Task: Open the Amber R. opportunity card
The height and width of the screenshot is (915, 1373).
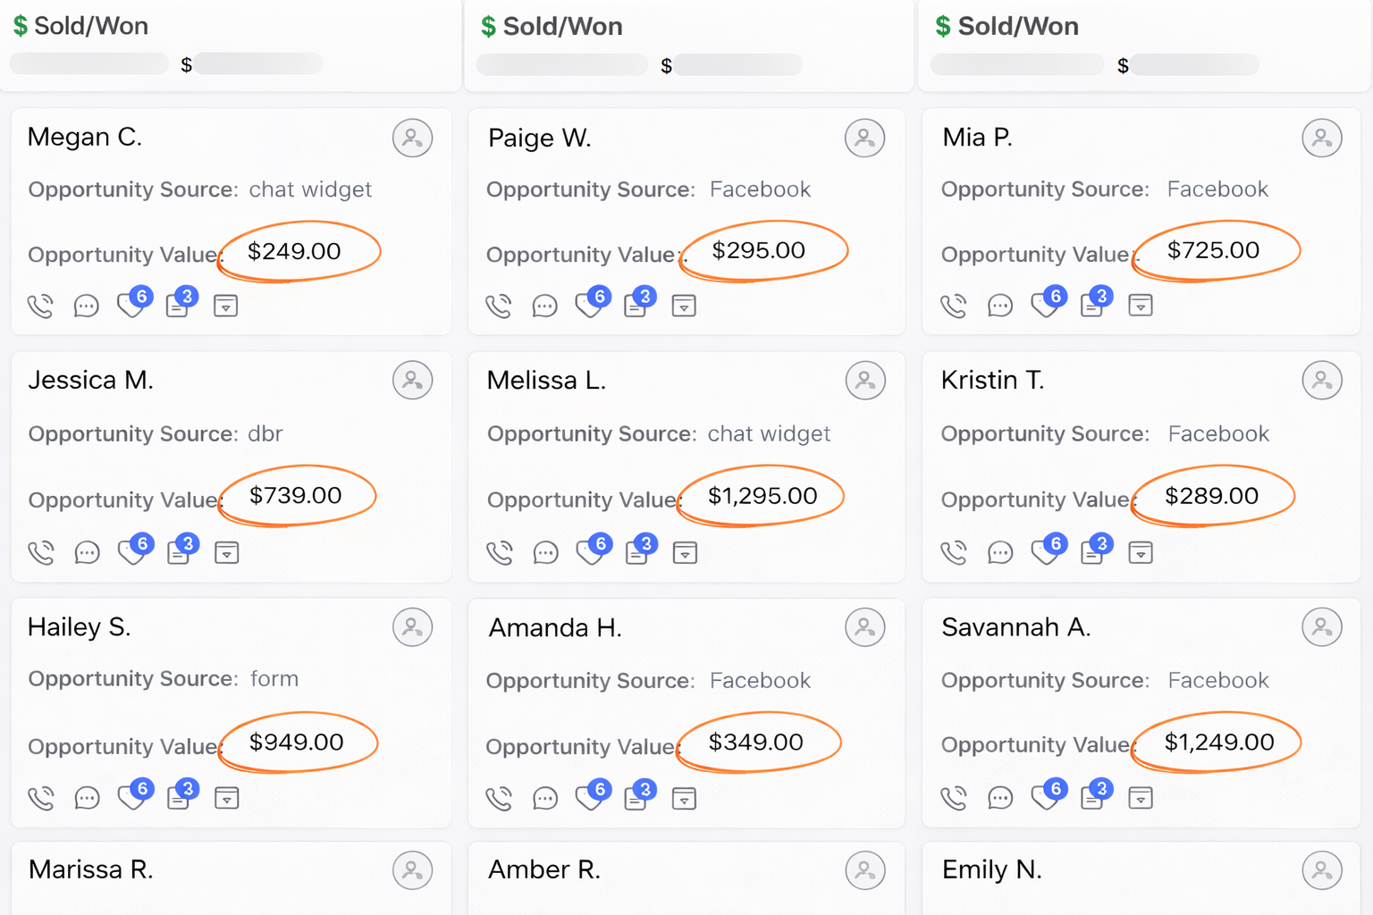Action: coord(544,869)
